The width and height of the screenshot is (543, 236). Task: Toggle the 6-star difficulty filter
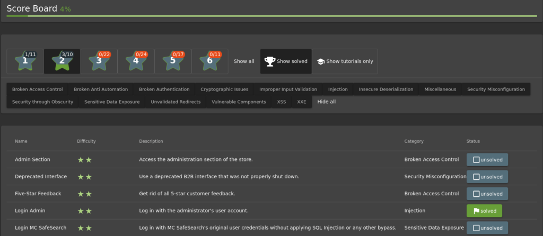[x=210, y=61]
